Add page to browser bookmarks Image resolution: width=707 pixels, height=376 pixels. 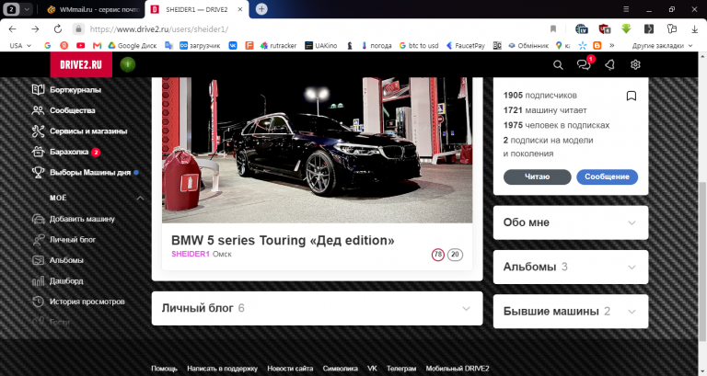553,29
